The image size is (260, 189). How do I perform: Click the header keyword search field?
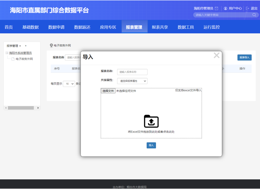click(x=223, y=15)
